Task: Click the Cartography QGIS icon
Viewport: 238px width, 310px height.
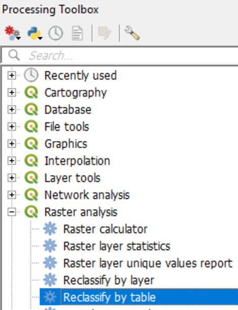Action: [31, 92]
